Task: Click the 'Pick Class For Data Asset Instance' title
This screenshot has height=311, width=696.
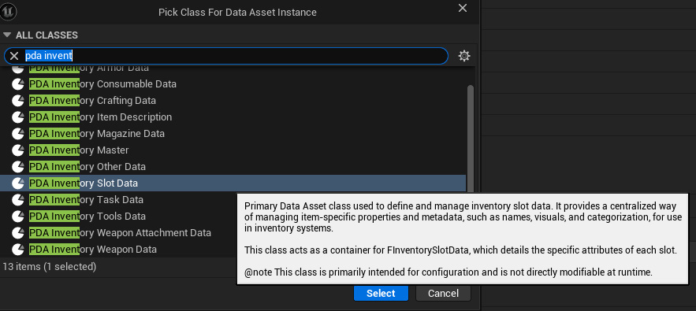Action: click(x=237, y=13)
